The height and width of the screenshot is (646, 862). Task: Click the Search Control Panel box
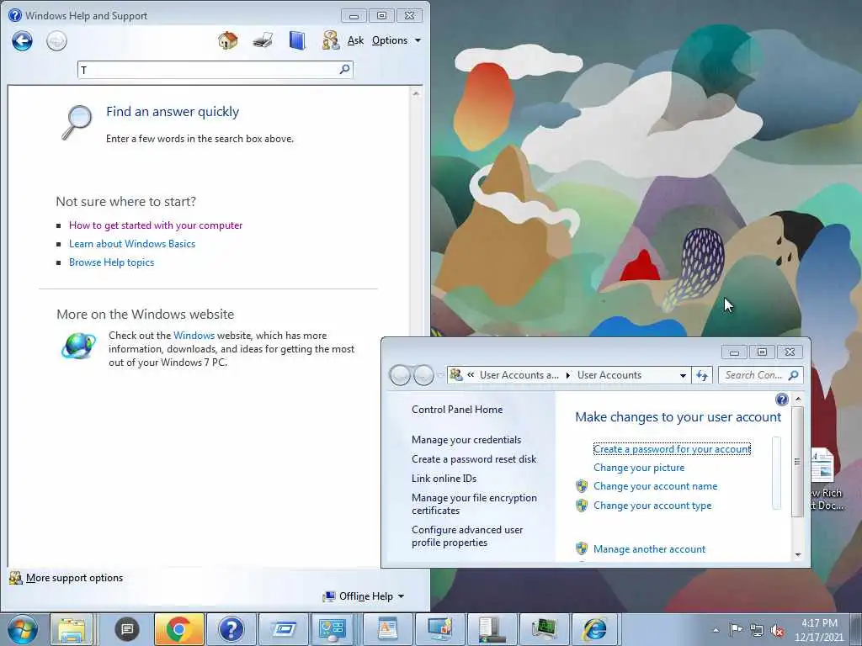pos(761,375)
